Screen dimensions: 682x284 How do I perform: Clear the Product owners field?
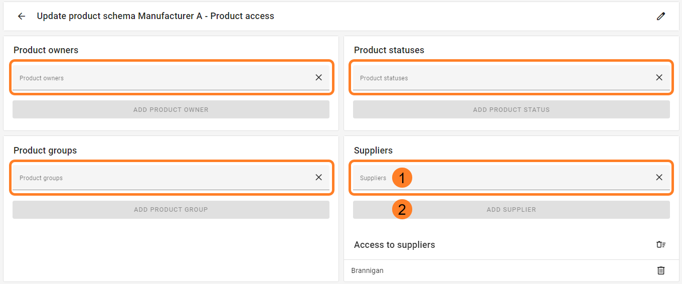318,77
